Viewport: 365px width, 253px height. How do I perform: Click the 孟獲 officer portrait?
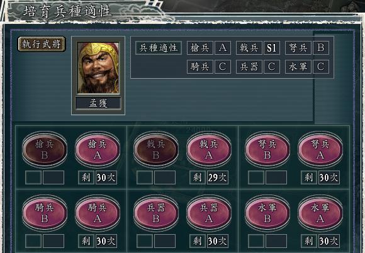(x=98, y=68)
